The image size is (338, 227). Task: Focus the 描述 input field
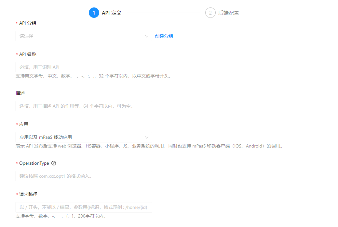click(x=84, y=106)
